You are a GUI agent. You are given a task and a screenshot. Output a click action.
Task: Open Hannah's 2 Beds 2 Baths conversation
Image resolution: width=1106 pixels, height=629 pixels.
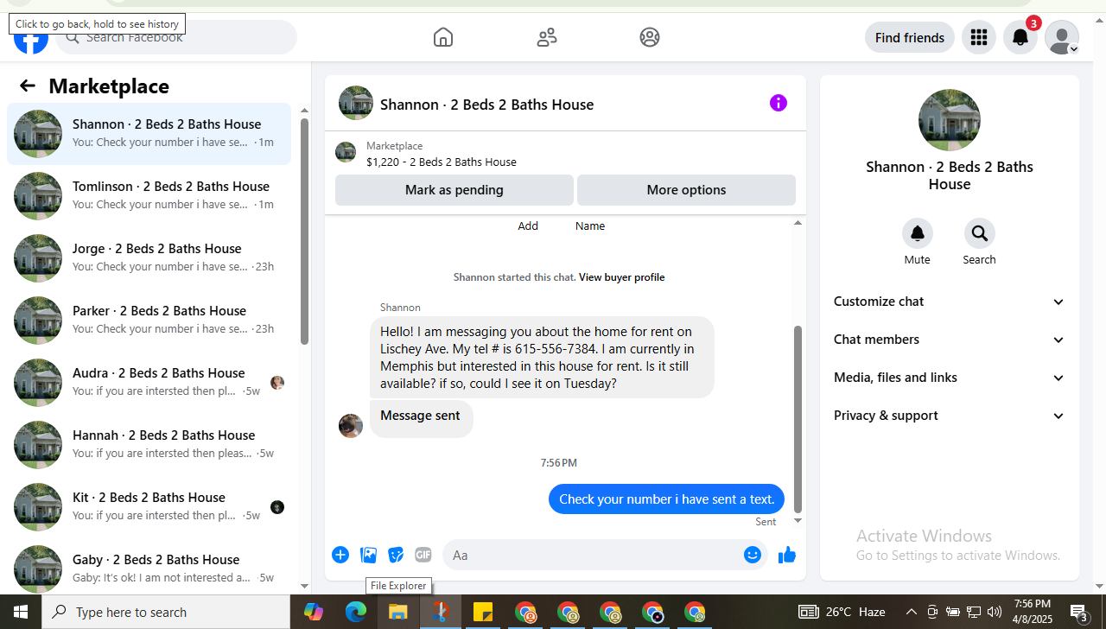(149, 445)
